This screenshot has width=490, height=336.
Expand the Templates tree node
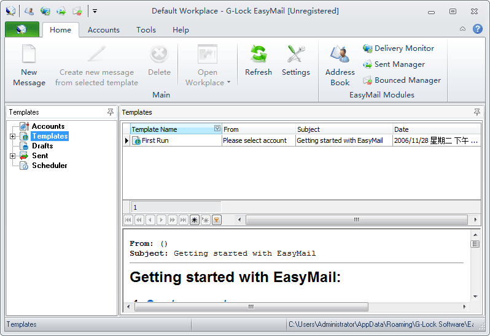click(12, 136)
